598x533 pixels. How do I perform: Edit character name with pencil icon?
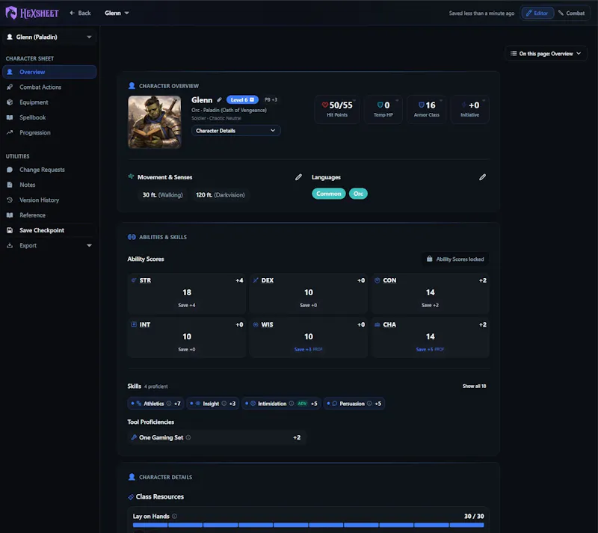point(219,100)
